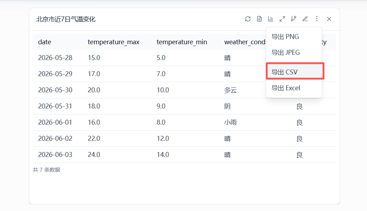
Task: Select the 2026-05-28 table row
Action: pyautogui.click(x=185, y=58)
